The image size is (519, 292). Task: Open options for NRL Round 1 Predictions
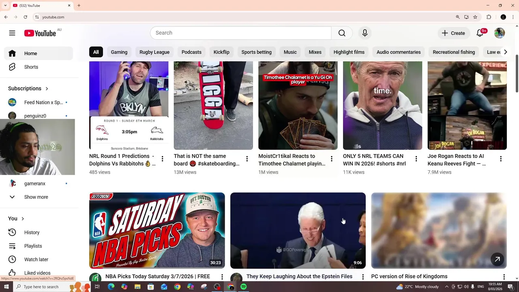162,159
